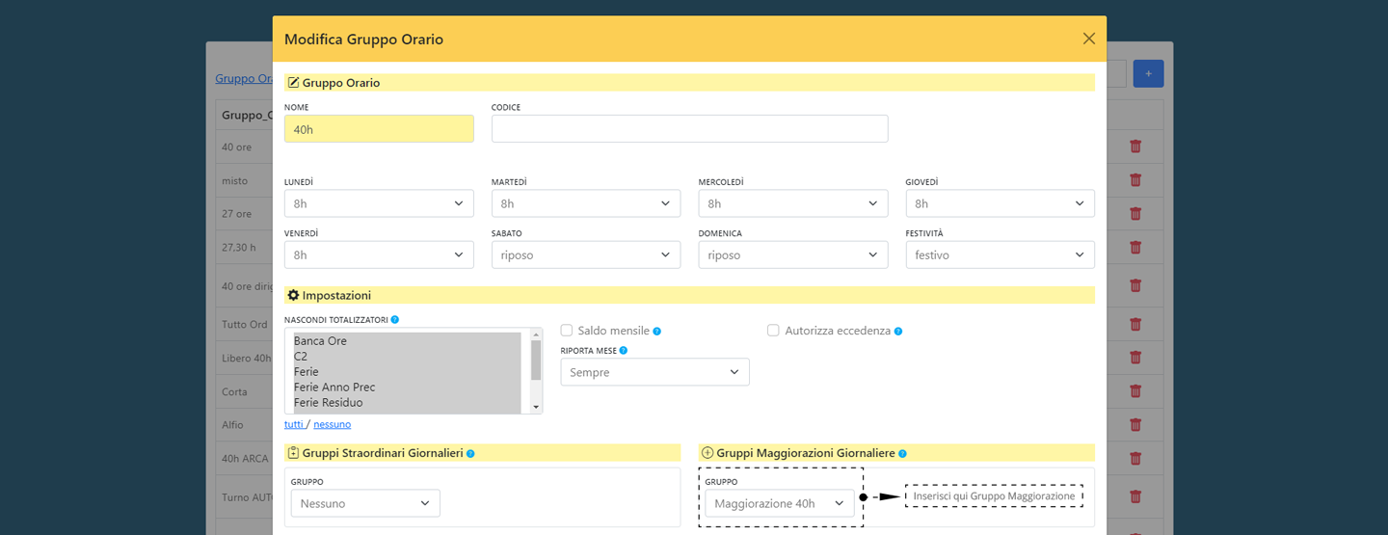Image resolution: width=1388 pixels, height=535 pixels.
Task: Click the blue plus add button
Action: pyautogui.click(x=1148, y=73)
